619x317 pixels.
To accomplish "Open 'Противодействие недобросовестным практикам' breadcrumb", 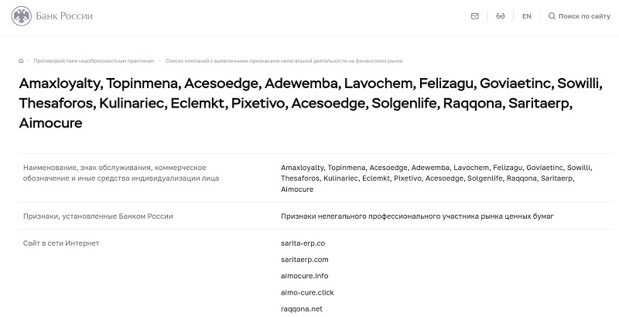I will (94, 60).
